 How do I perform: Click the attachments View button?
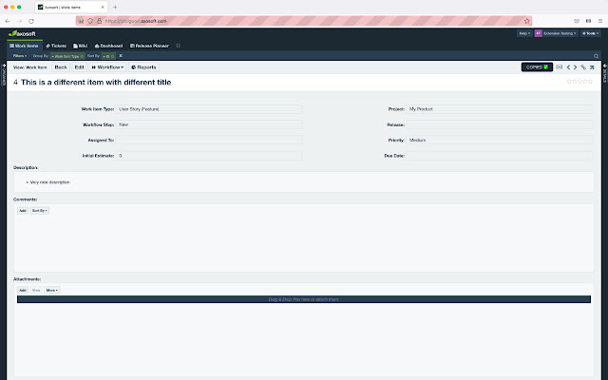(36, 290)
